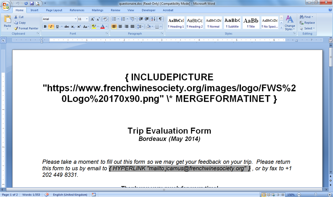
Task: Open Change Case dropdown
Action: point(86,27)
